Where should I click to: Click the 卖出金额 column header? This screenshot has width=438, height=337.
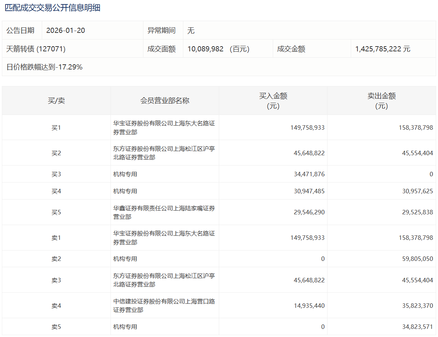[x=381, y=101]
